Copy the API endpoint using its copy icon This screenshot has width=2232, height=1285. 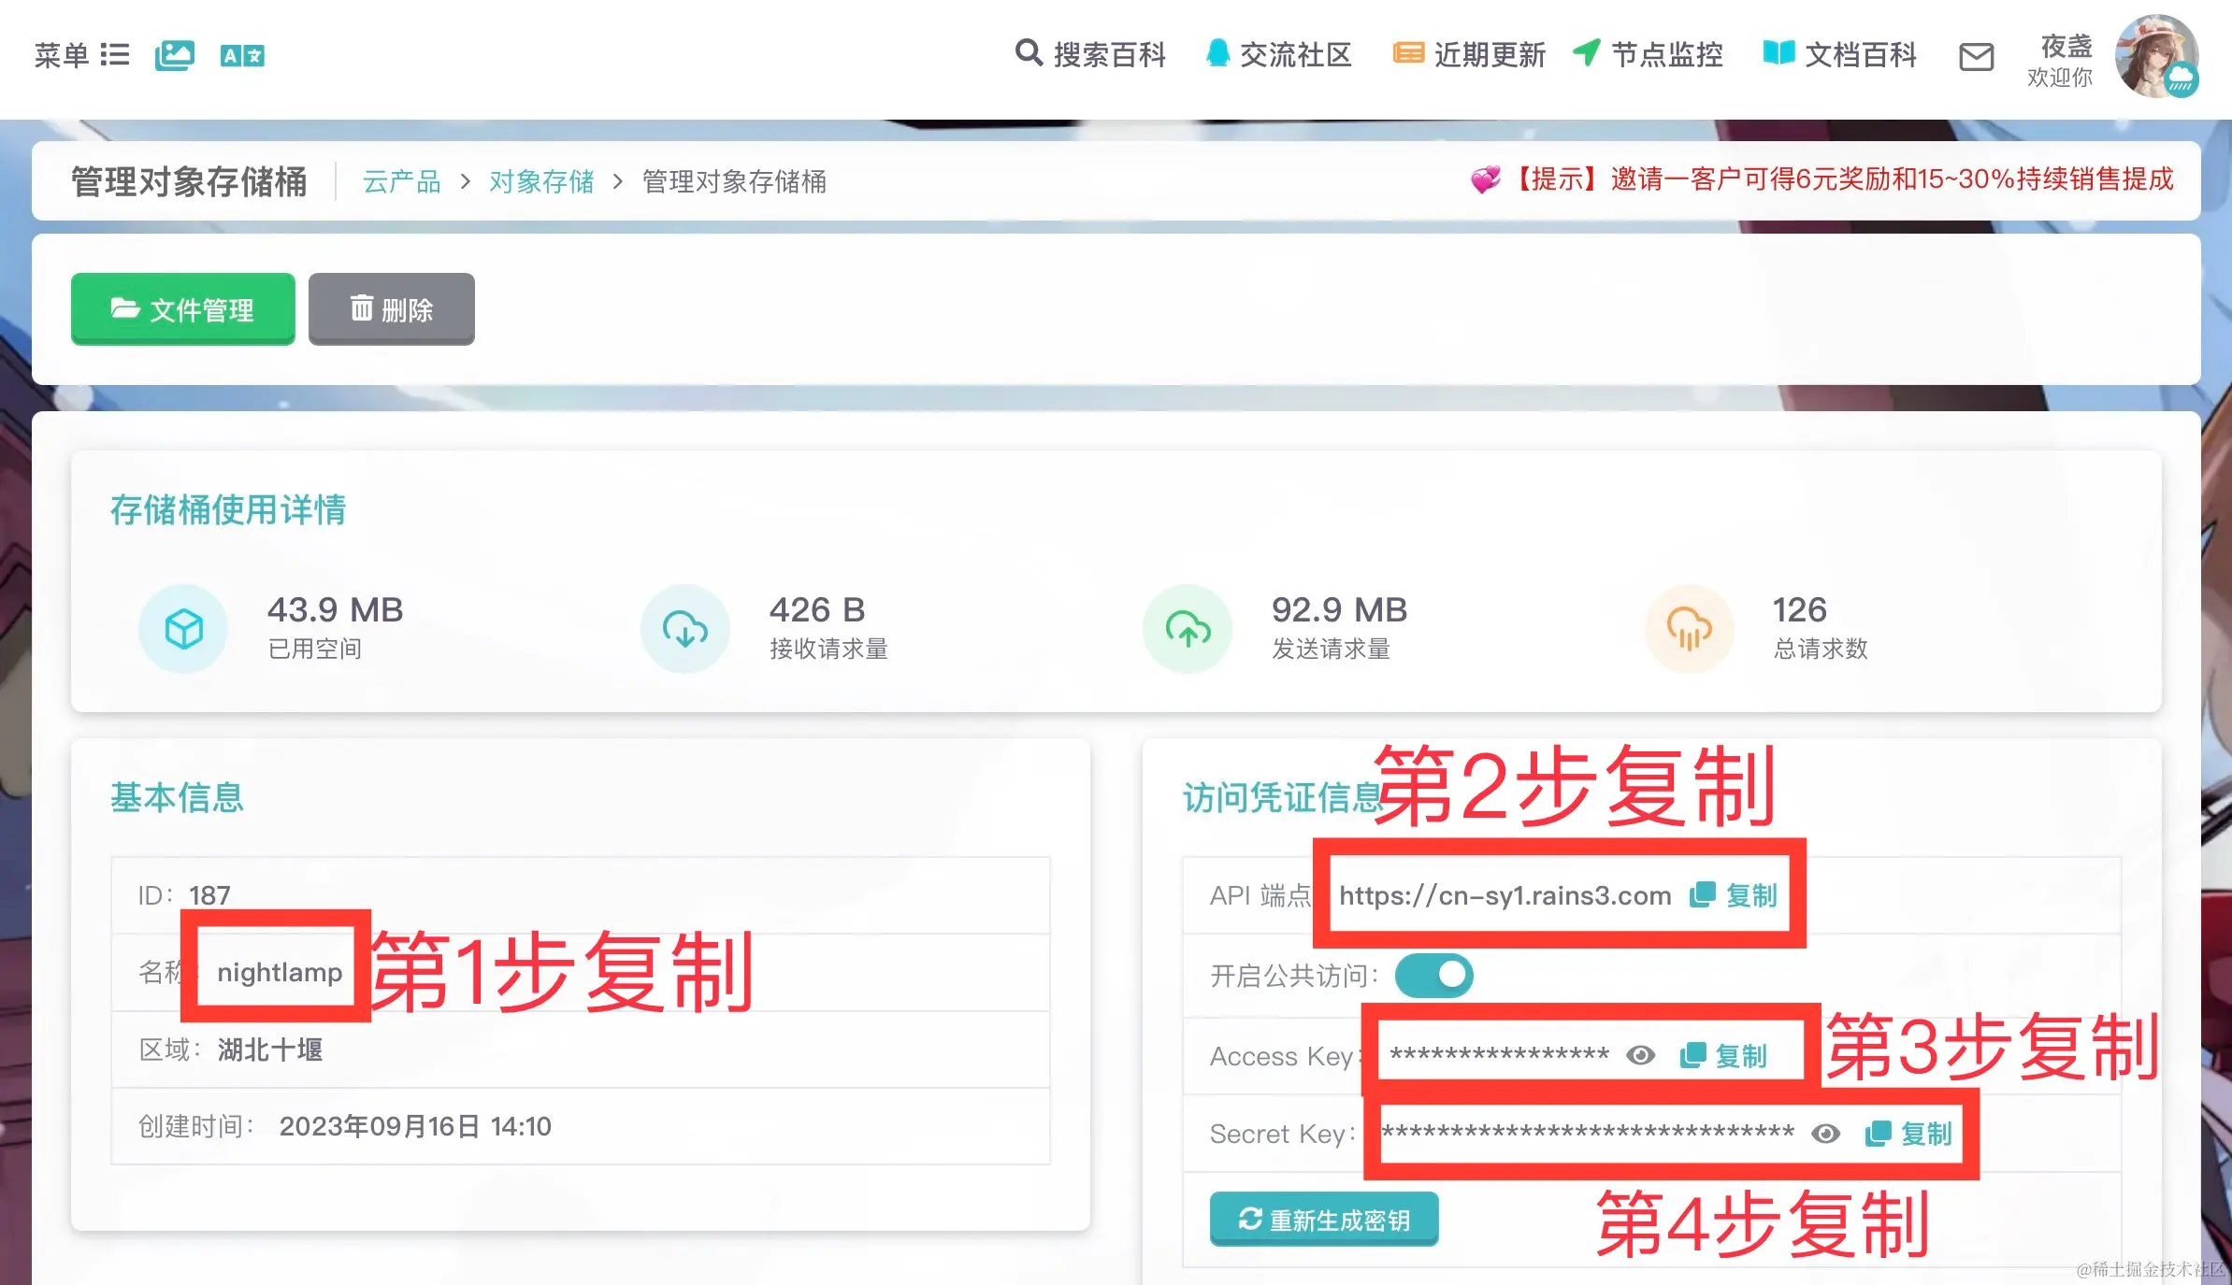[x=1702, y=894]
